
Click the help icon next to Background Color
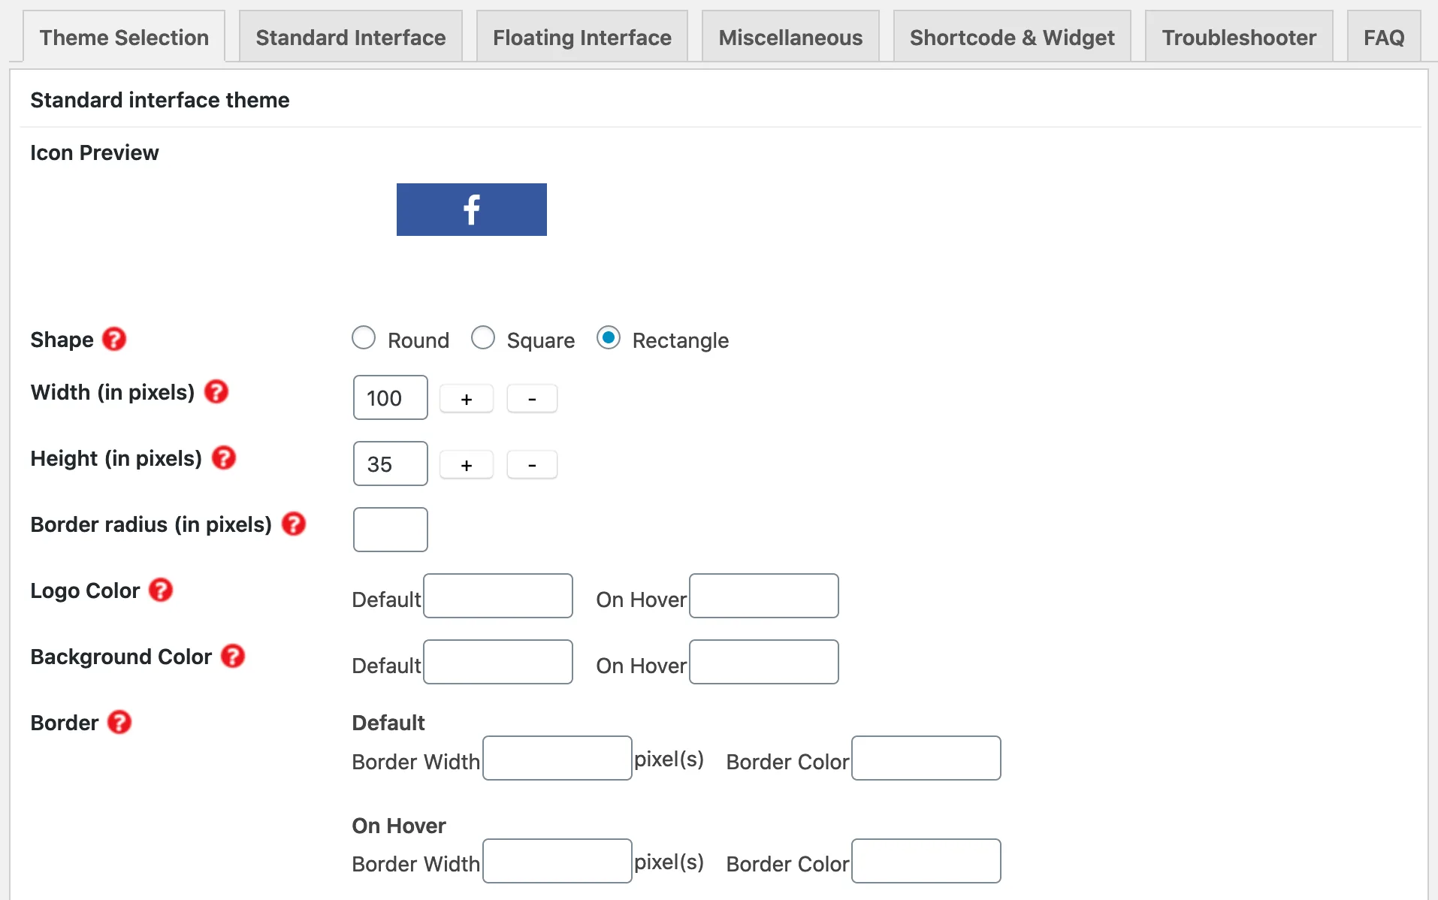pyautogui.click(x=233, y=656)
